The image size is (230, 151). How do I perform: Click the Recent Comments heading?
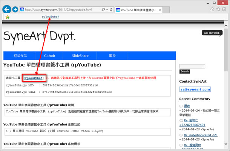point(194,99)
